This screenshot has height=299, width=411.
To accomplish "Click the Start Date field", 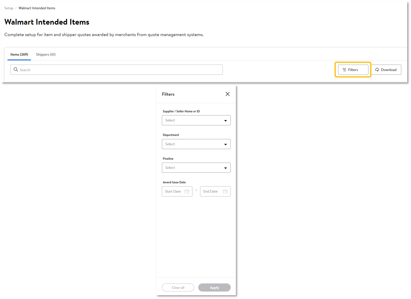I will (177, 191).
